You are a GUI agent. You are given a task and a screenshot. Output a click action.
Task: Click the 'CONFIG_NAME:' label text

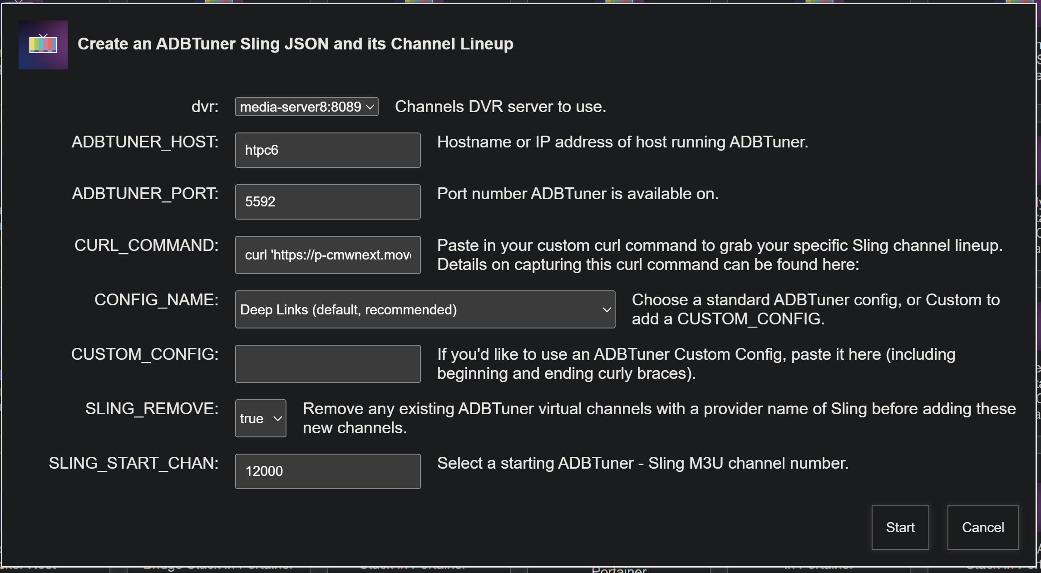[156, 300]
